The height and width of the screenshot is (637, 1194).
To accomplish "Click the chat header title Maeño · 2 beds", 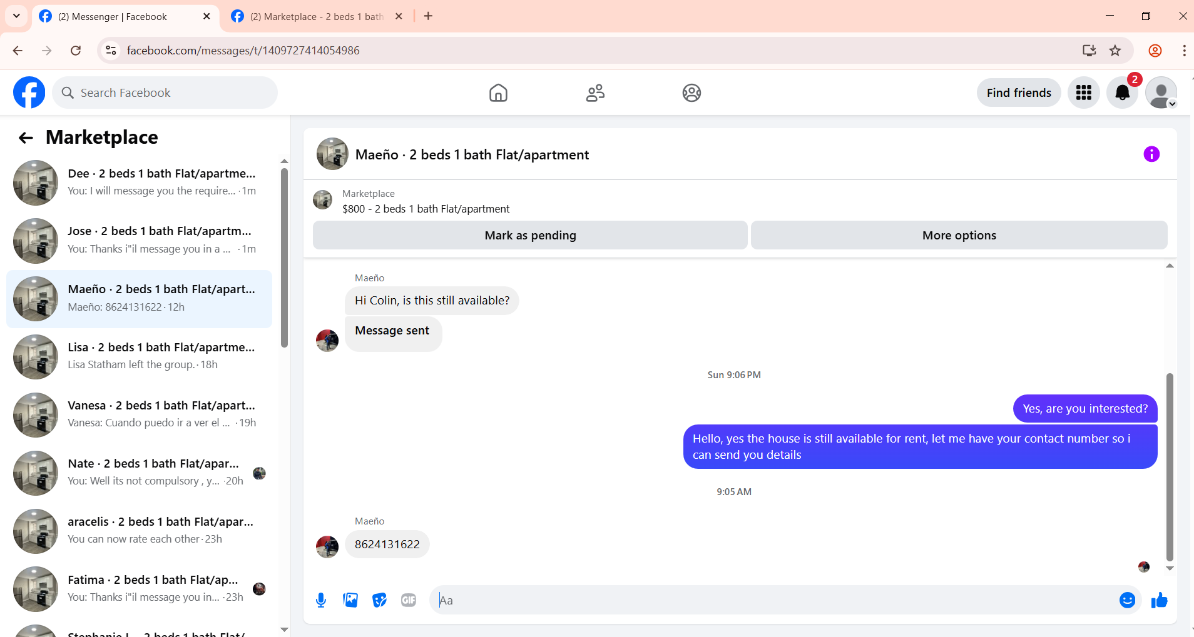I will click(x=472, y=154).
